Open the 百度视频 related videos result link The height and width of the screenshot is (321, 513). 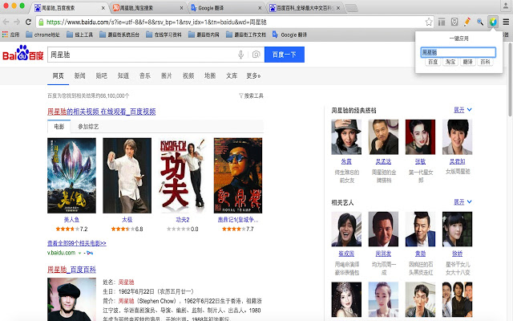tap(102, 112)
